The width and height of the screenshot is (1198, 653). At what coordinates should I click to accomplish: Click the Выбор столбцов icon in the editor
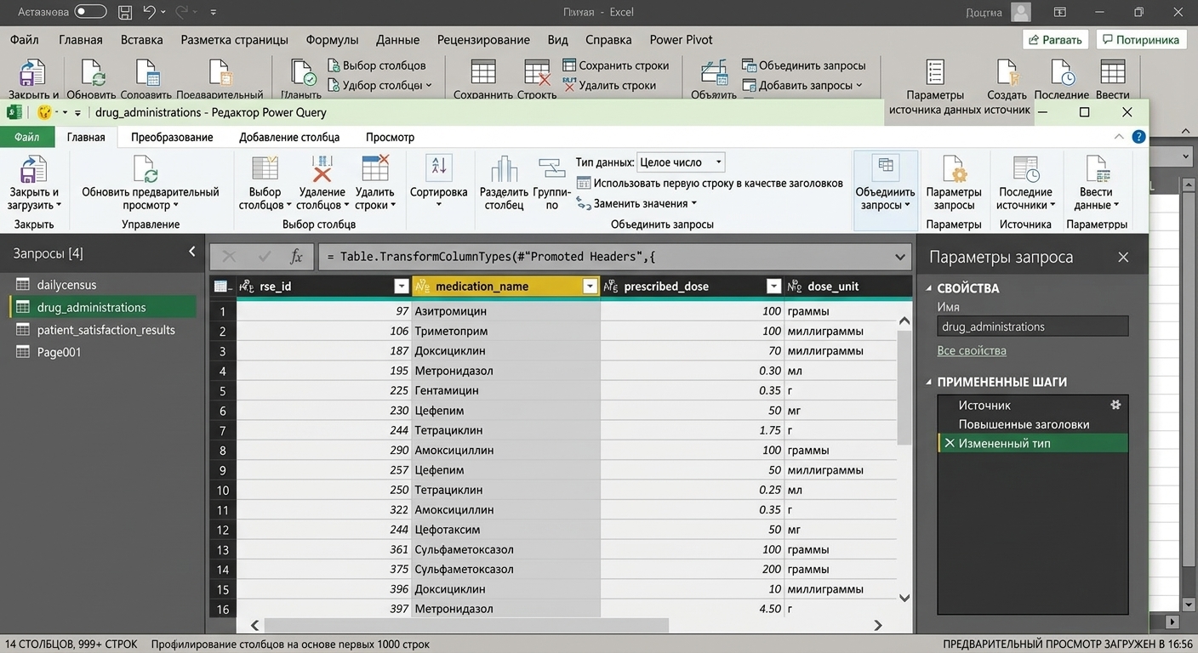[265, 168]
